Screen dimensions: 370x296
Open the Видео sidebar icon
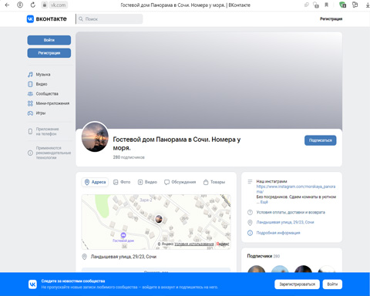click(30, 84)
